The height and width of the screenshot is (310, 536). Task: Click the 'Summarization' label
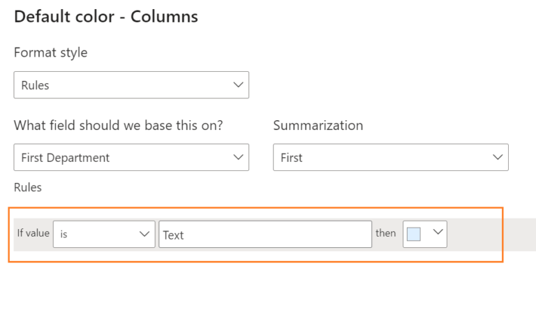[x=318, y=125]
